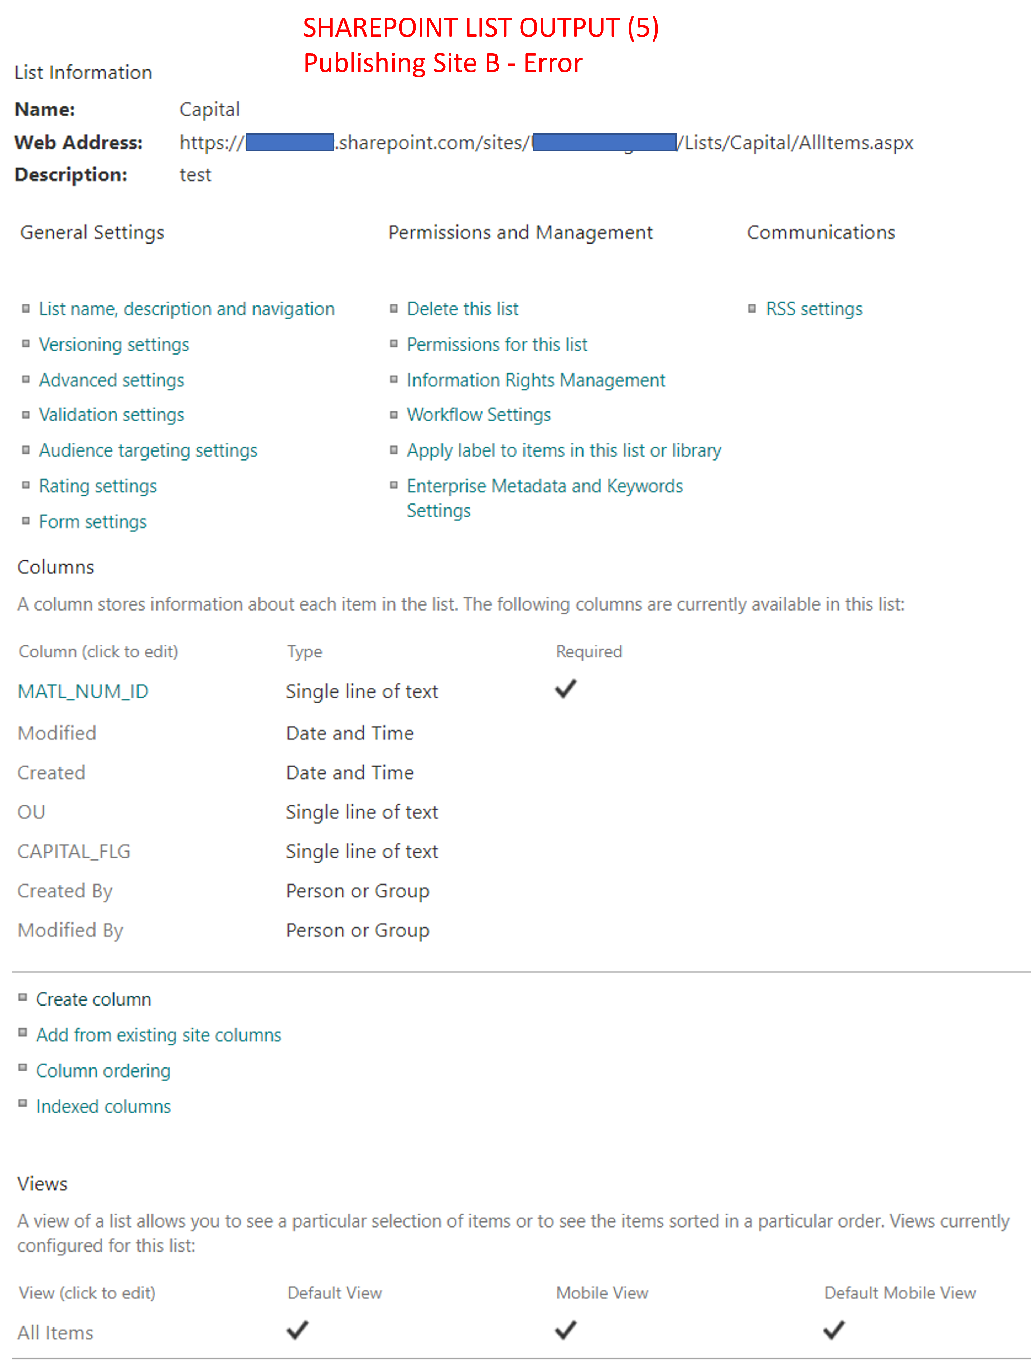Go to Advanced settings

click(111, 380)
